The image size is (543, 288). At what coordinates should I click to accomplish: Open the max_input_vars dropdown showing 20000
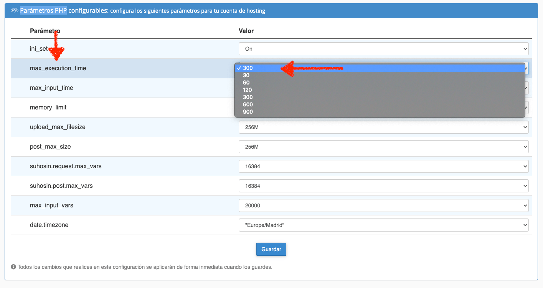pos(383,205)
